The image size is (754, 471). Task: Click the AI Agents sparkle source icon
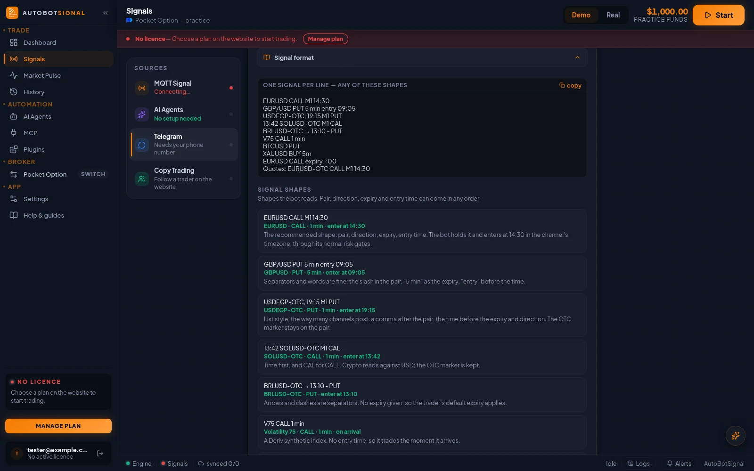[142, 114]
